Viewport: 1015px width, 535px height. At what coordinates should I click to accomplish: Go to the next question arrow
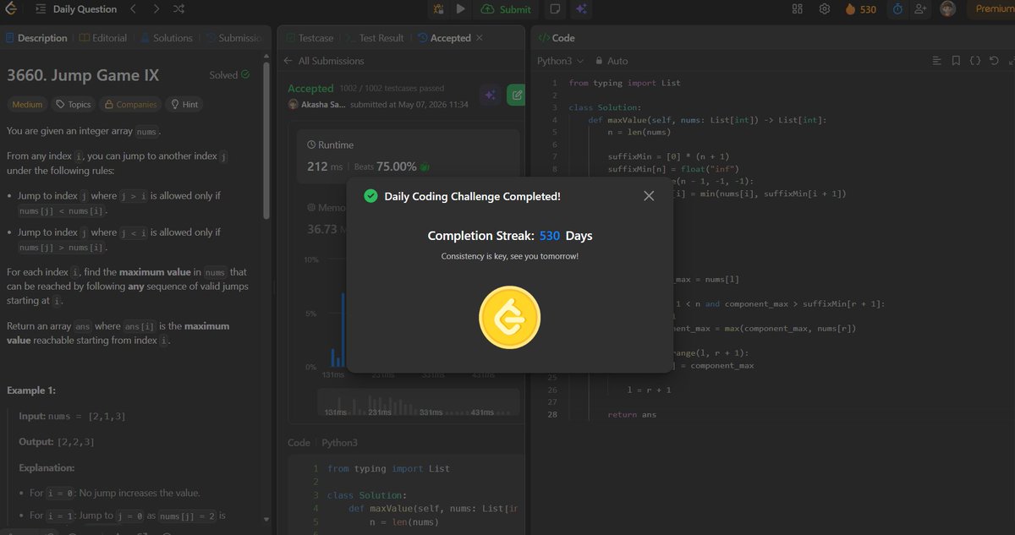[156, 9]
